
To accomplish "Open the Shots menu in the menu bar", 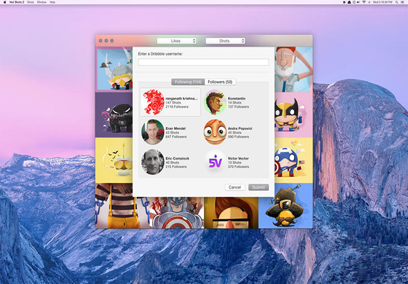I will 30,2.
